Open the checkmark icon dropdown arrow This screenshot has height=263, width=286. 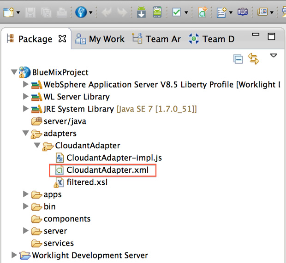tap(186, 12)
